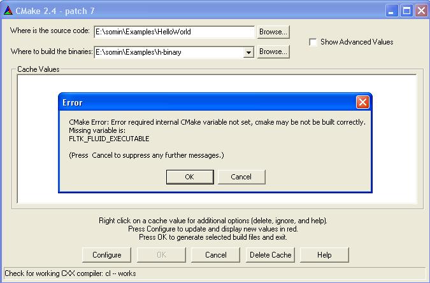
Task: Maximize the CMake window
Action: (406, 11)
